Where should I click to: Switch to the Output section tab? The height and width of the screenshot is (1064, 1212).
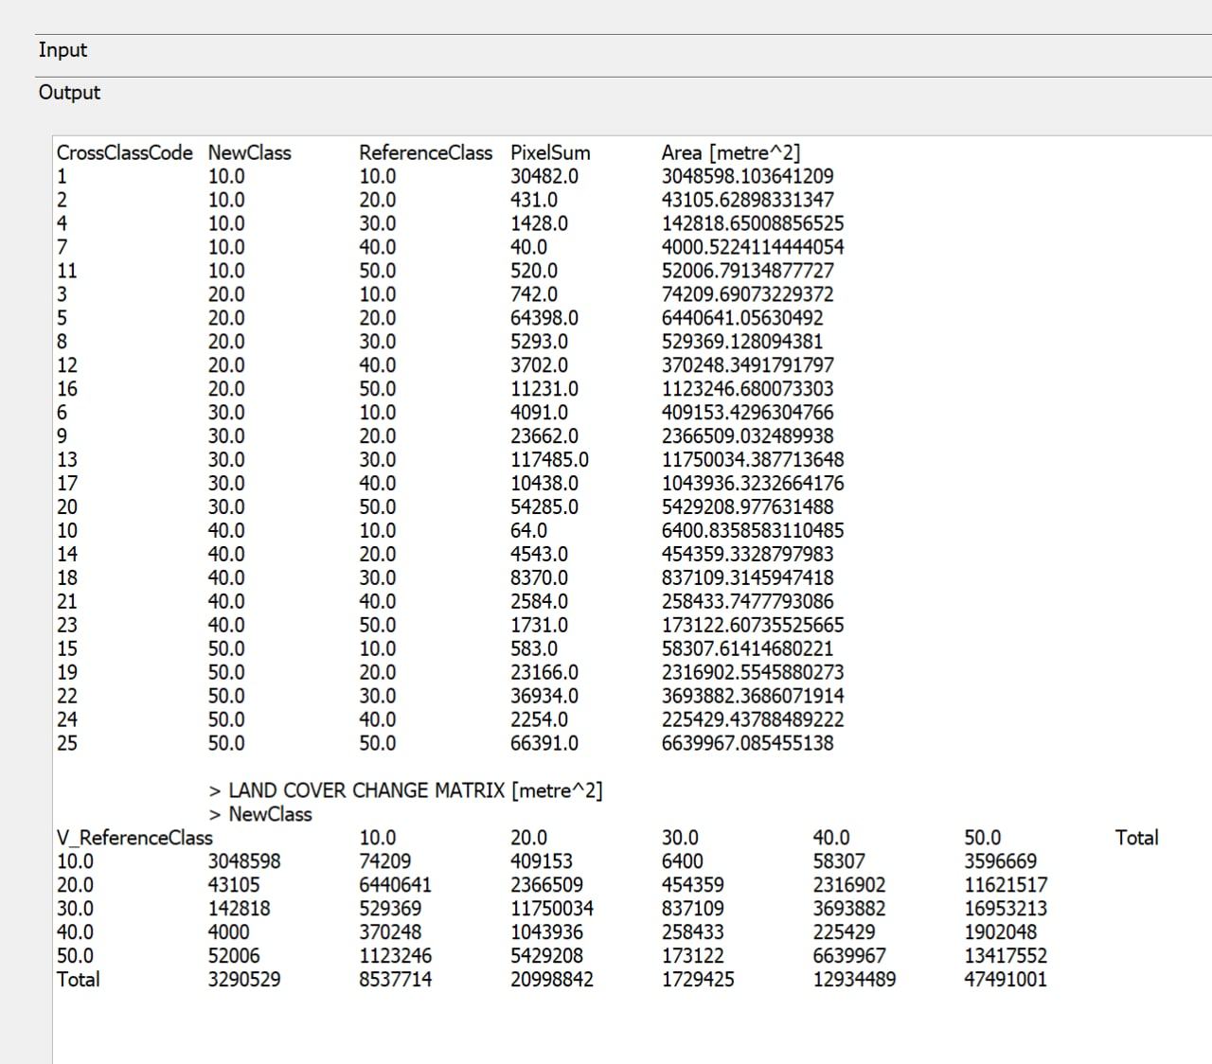coord(69,93)
